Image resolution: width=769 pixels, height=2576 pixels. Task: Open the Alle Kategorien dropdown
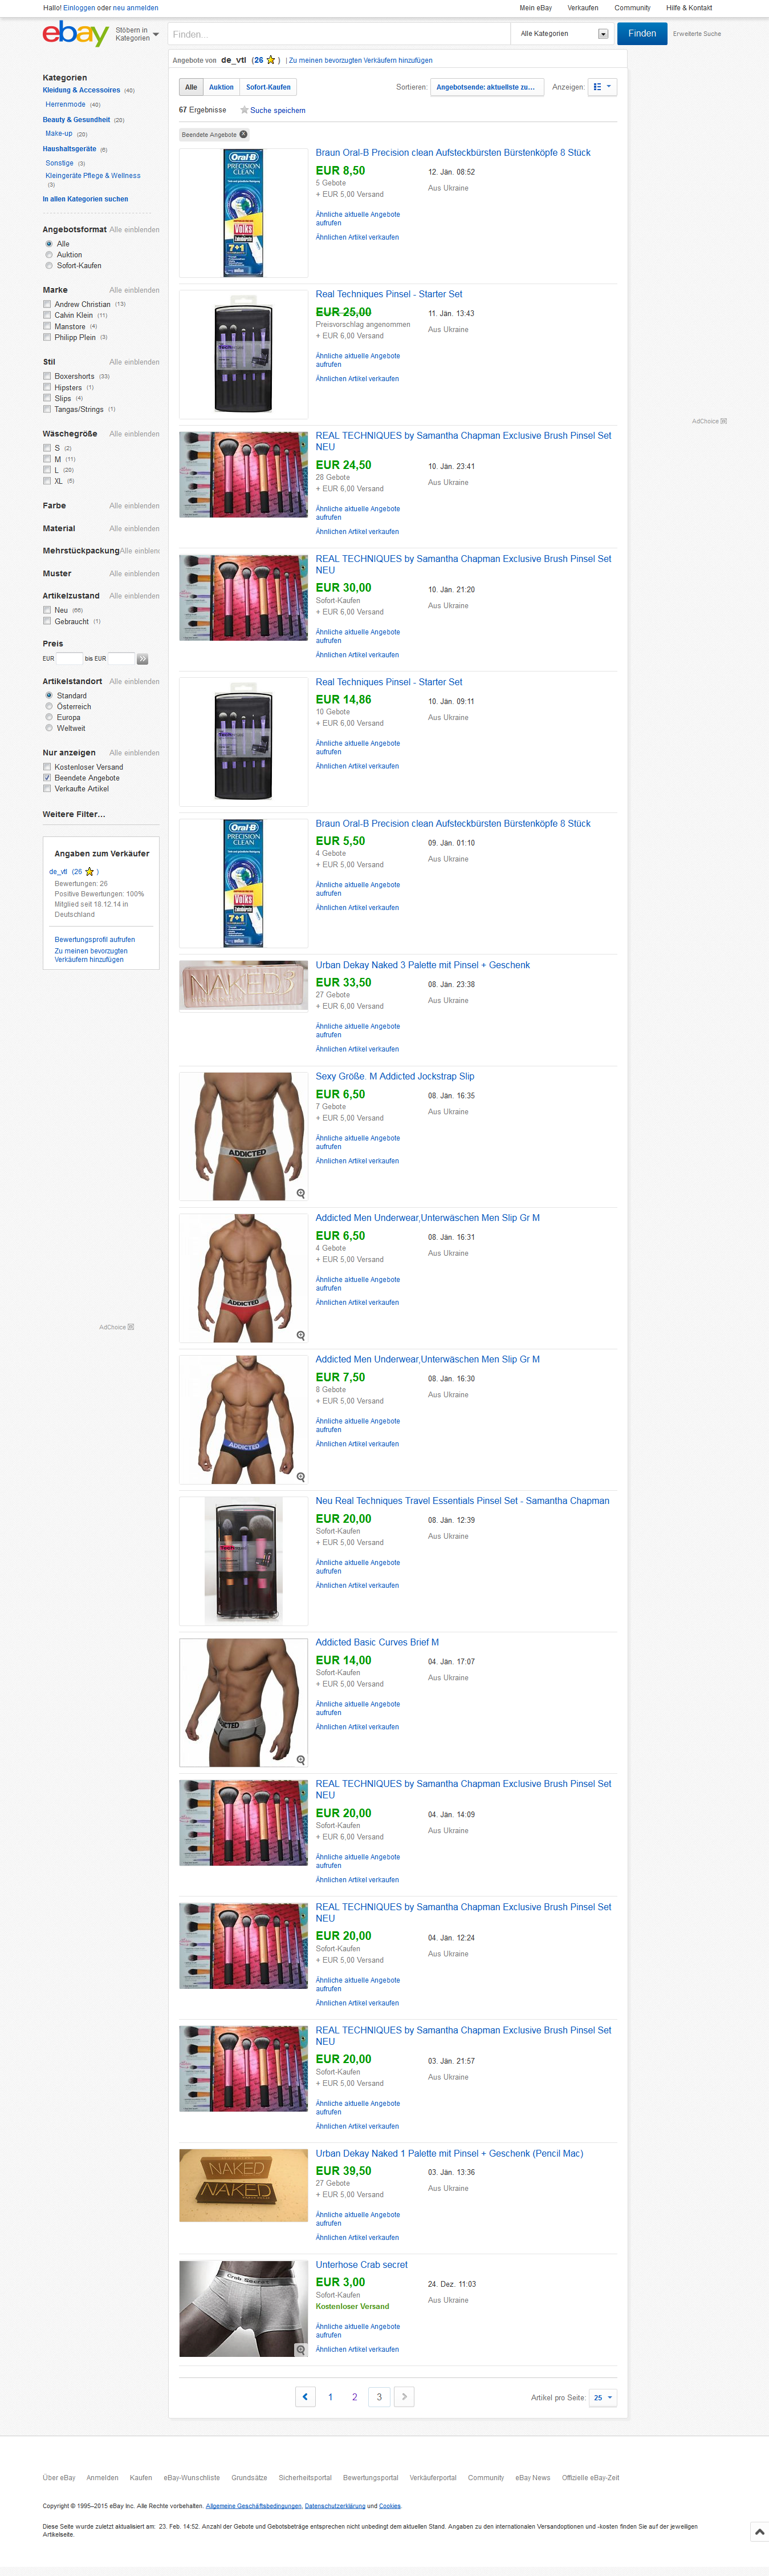pyautogui.click(x=563, y=34)
